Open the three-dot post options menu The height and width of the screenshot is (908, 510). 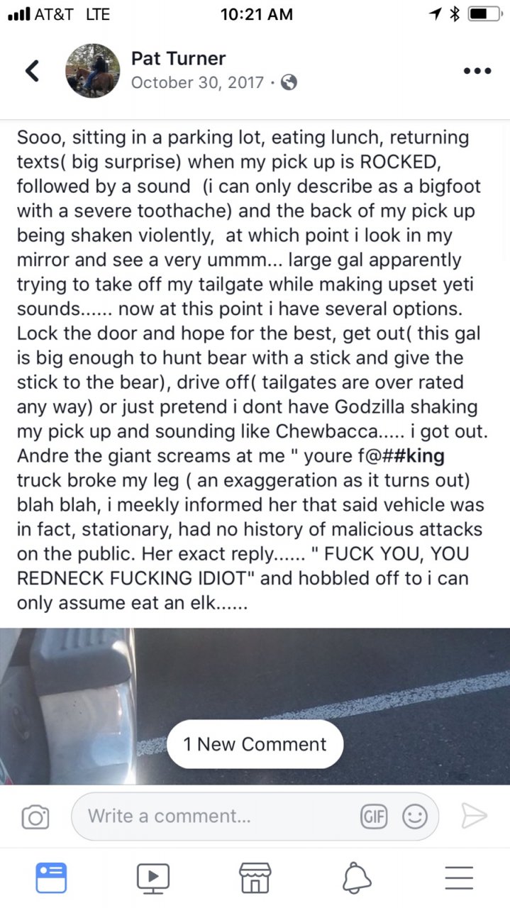coord(477,71)
